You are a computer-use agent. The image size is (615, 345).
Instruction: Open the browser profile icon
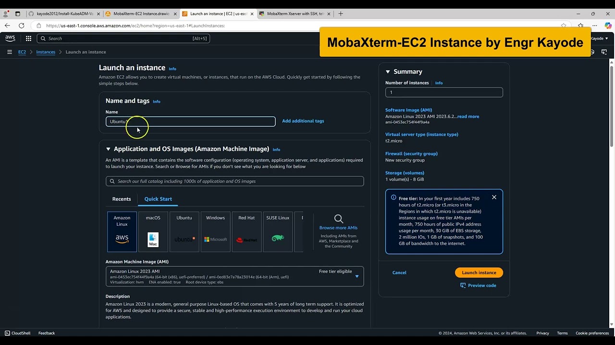pos(6,13)
